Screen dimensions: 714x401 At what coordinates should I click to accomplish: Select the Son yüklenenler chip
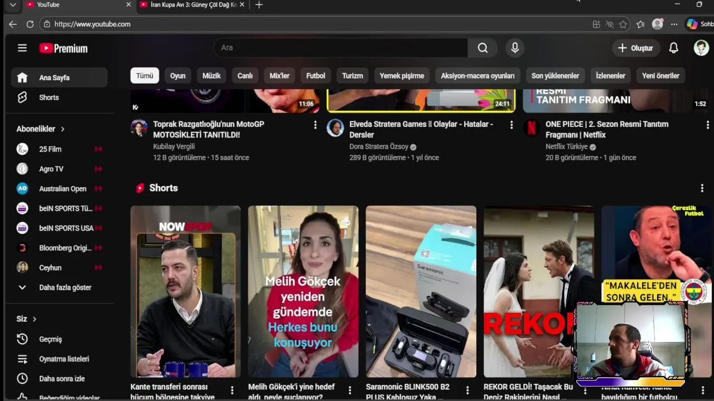[555, 76]
